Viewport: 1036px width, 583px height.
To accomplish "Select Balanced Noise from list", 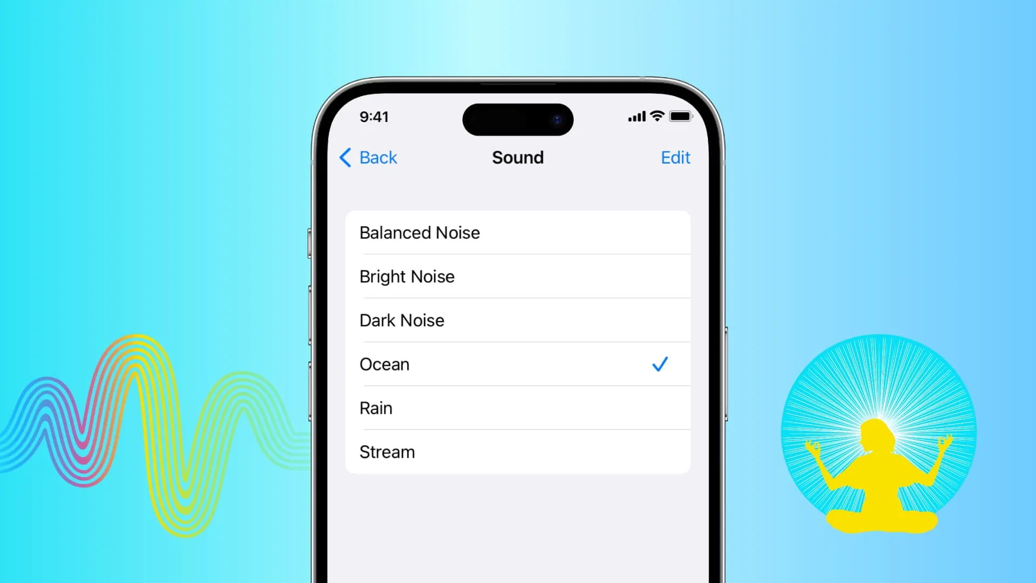I will (517, 232).
